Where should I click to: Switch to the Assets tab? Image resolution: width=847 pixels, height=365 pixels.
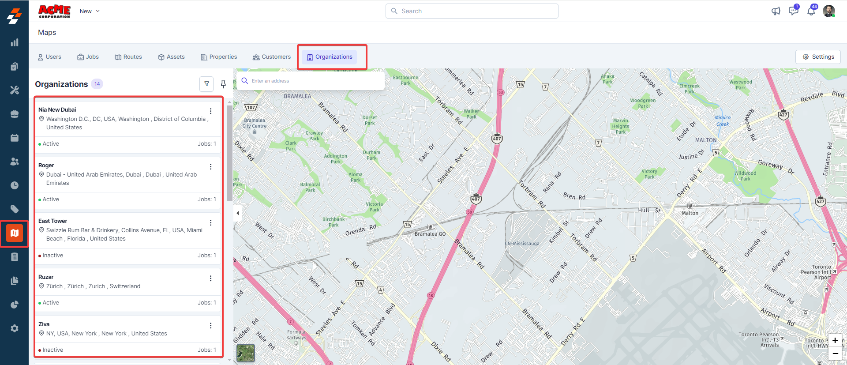click(x=172, y=57)
